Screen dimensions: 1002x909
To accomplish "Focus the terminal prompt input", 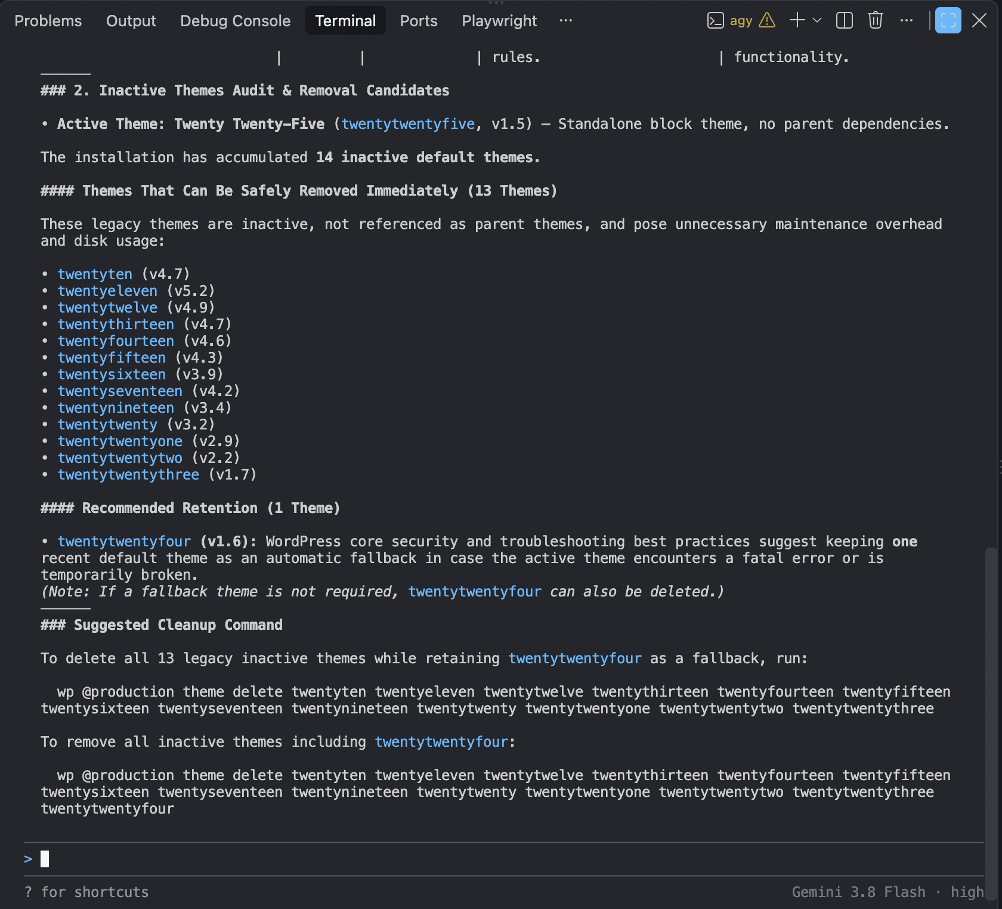I will 503,859.
